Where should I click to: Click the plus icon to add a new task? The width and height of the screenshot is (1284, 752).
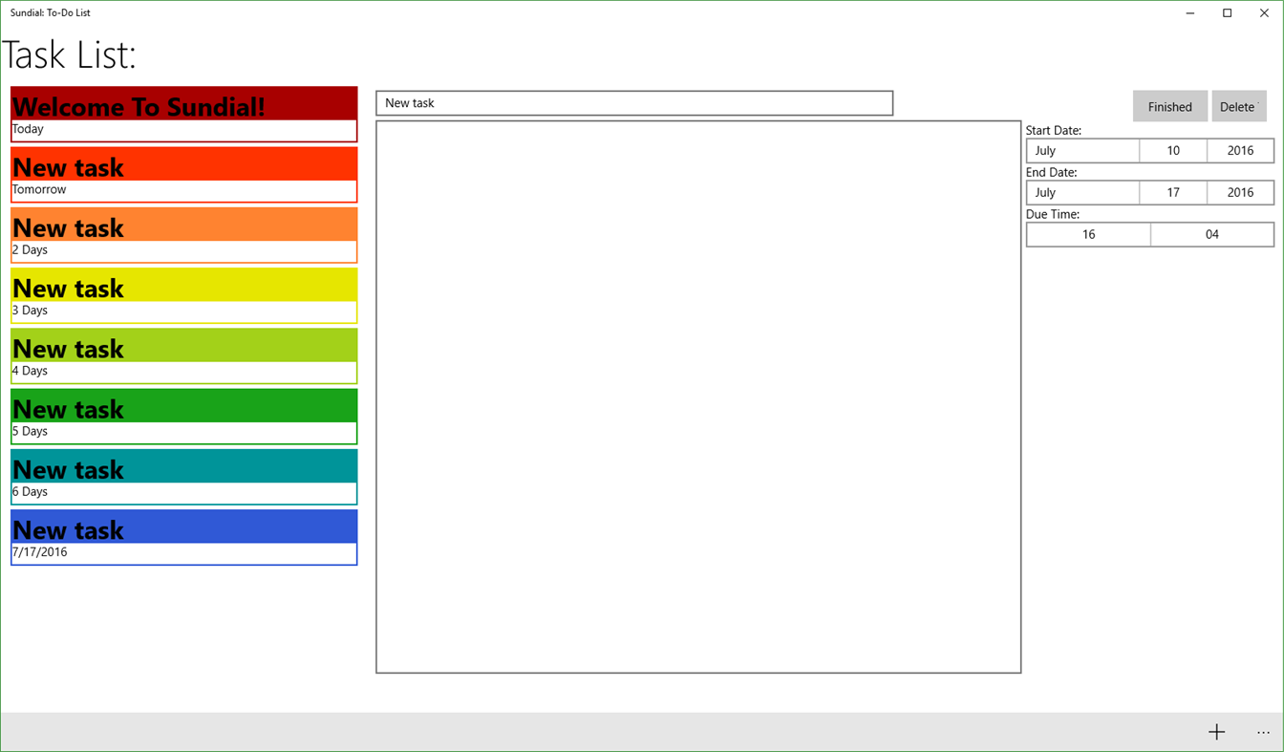1216,731
